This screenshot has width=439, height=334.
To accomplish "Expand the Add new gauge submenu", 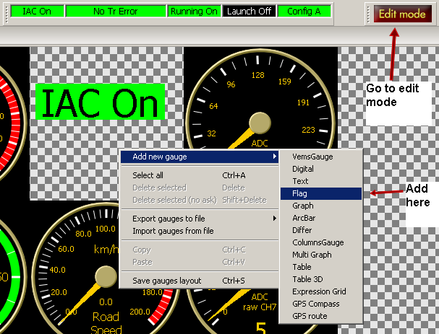I will coord(199,157).
